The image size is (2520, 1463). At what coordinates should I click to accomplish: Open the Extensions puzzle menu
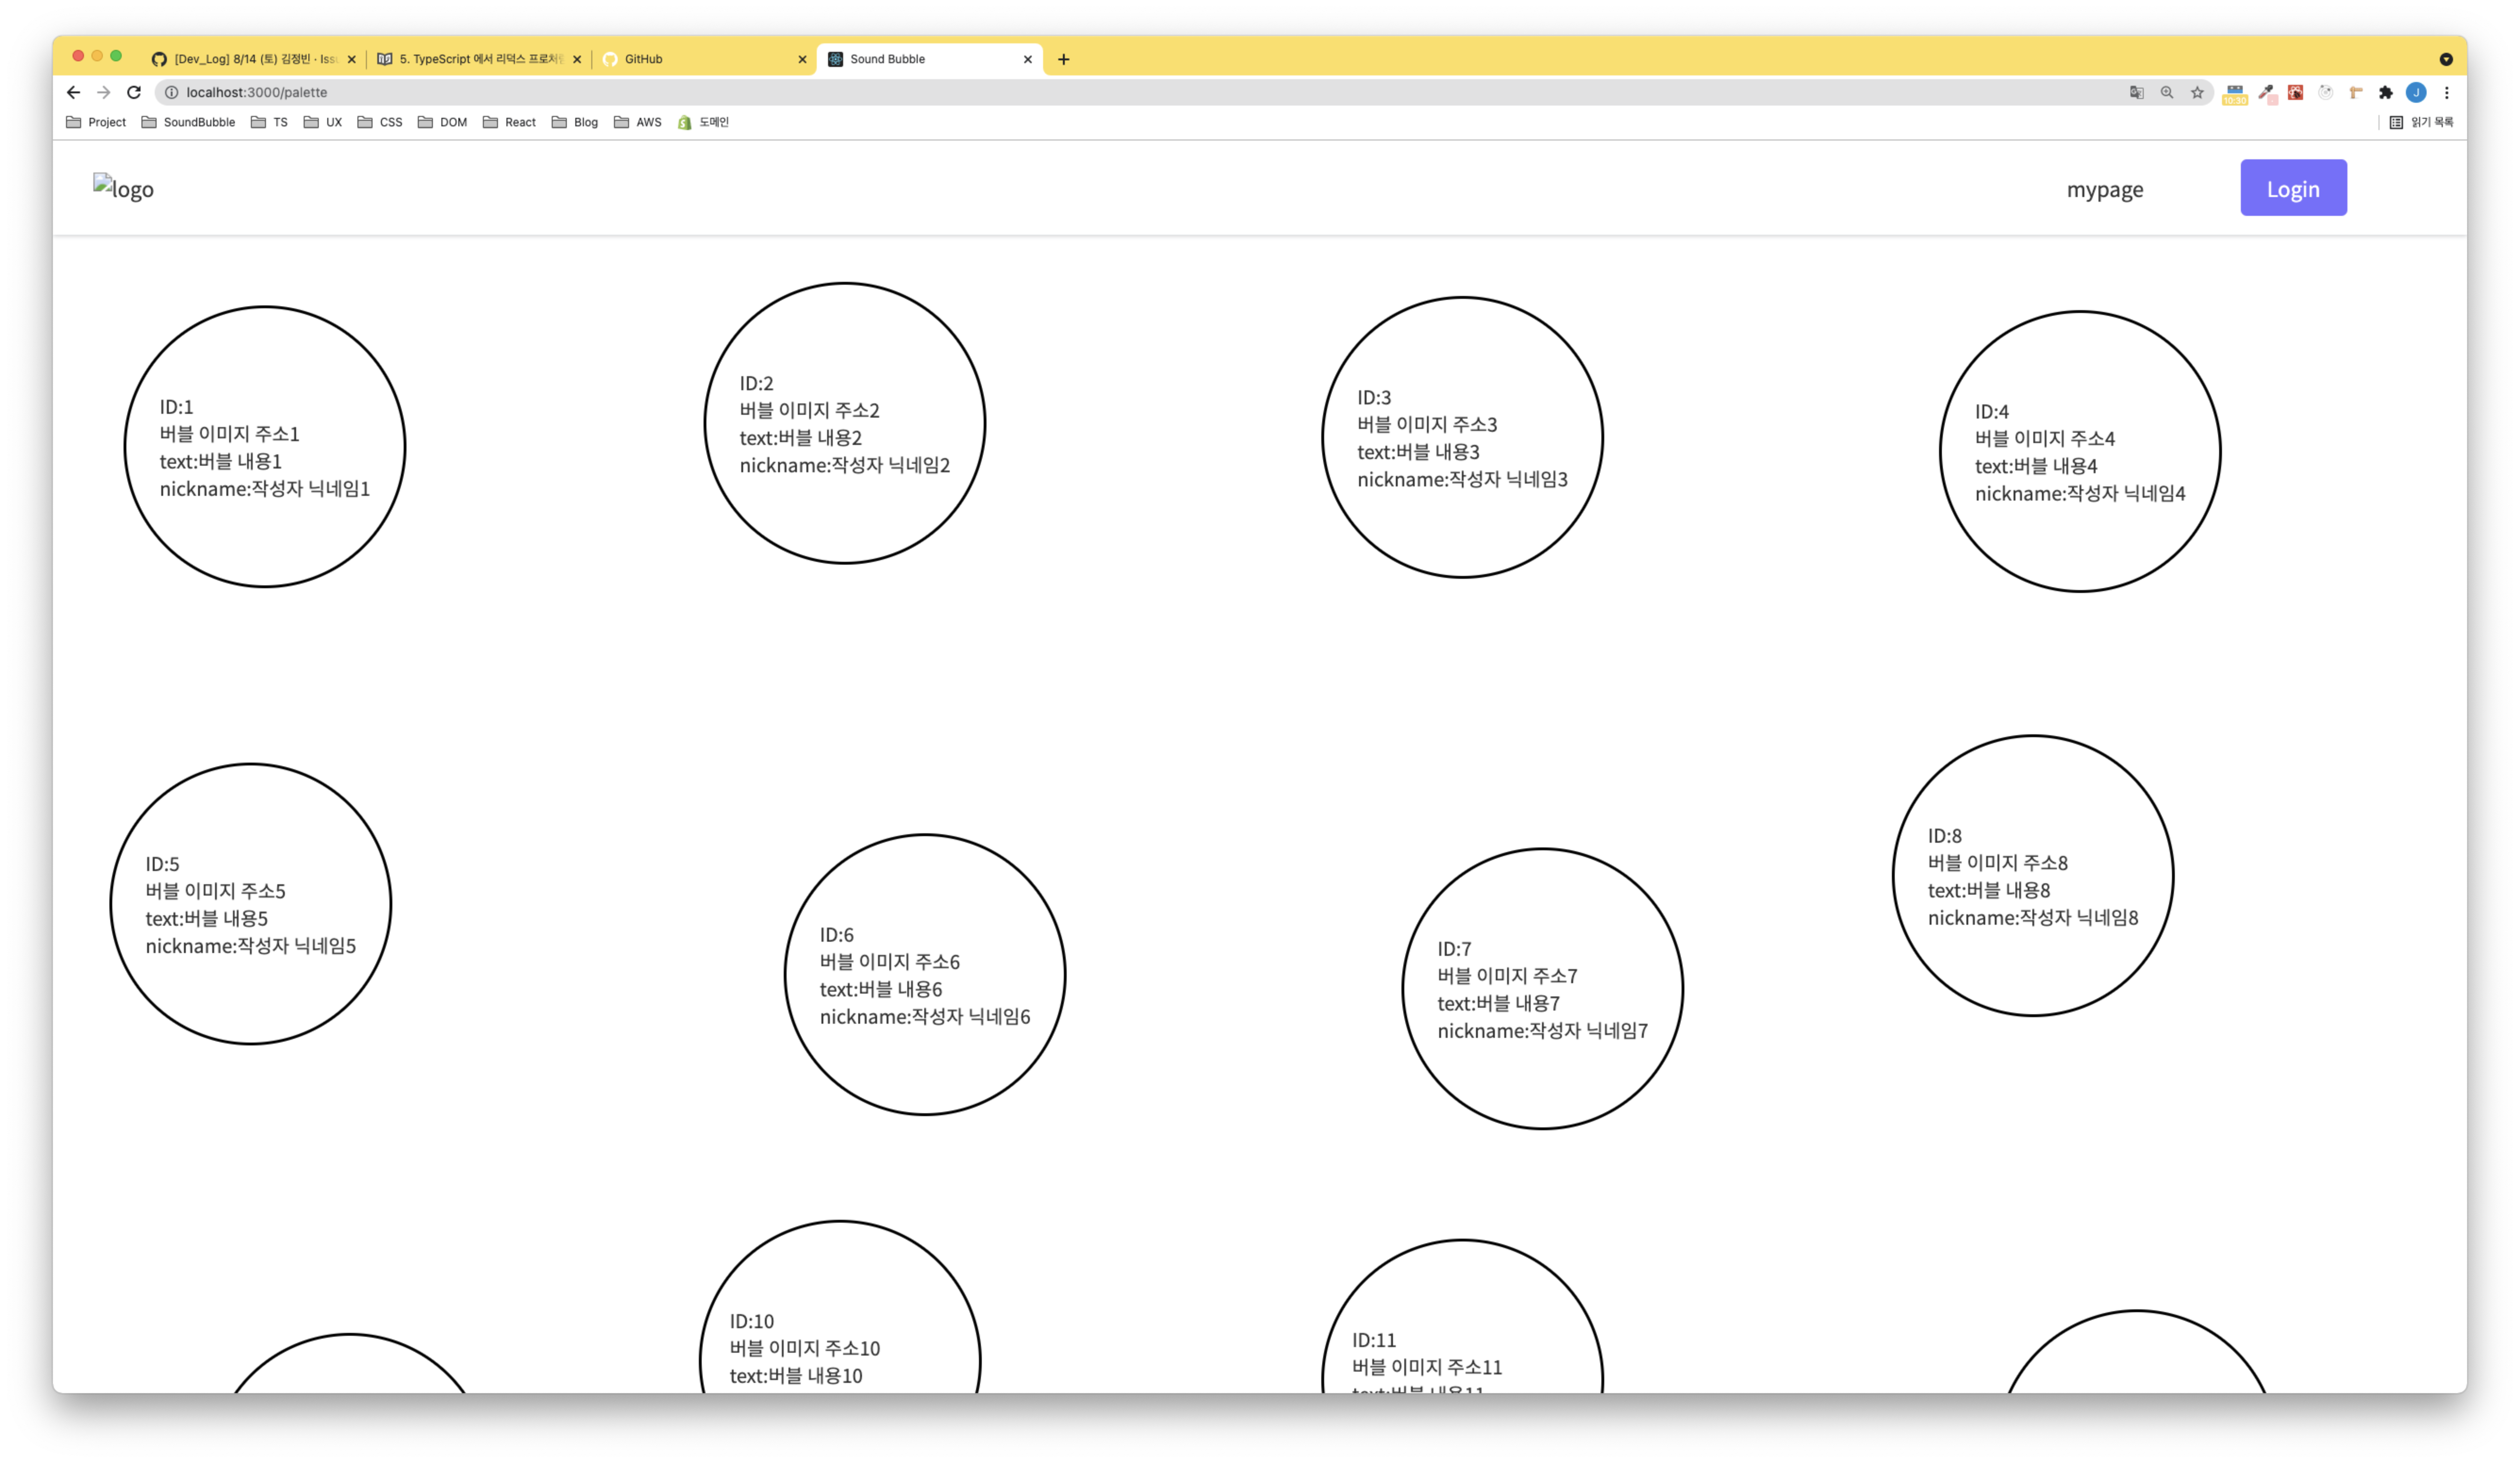click(x=2386, y=92)
